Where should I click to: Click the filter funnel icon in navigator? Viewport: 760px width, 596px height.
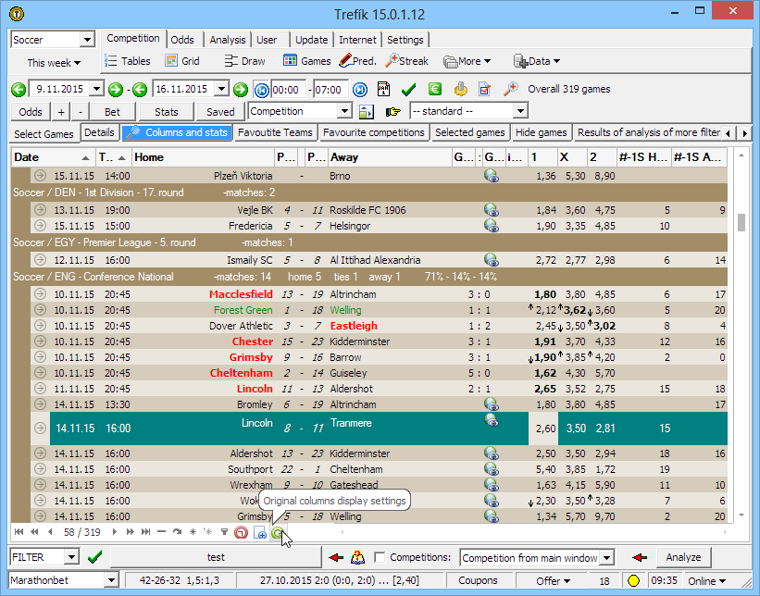point(224,532)
